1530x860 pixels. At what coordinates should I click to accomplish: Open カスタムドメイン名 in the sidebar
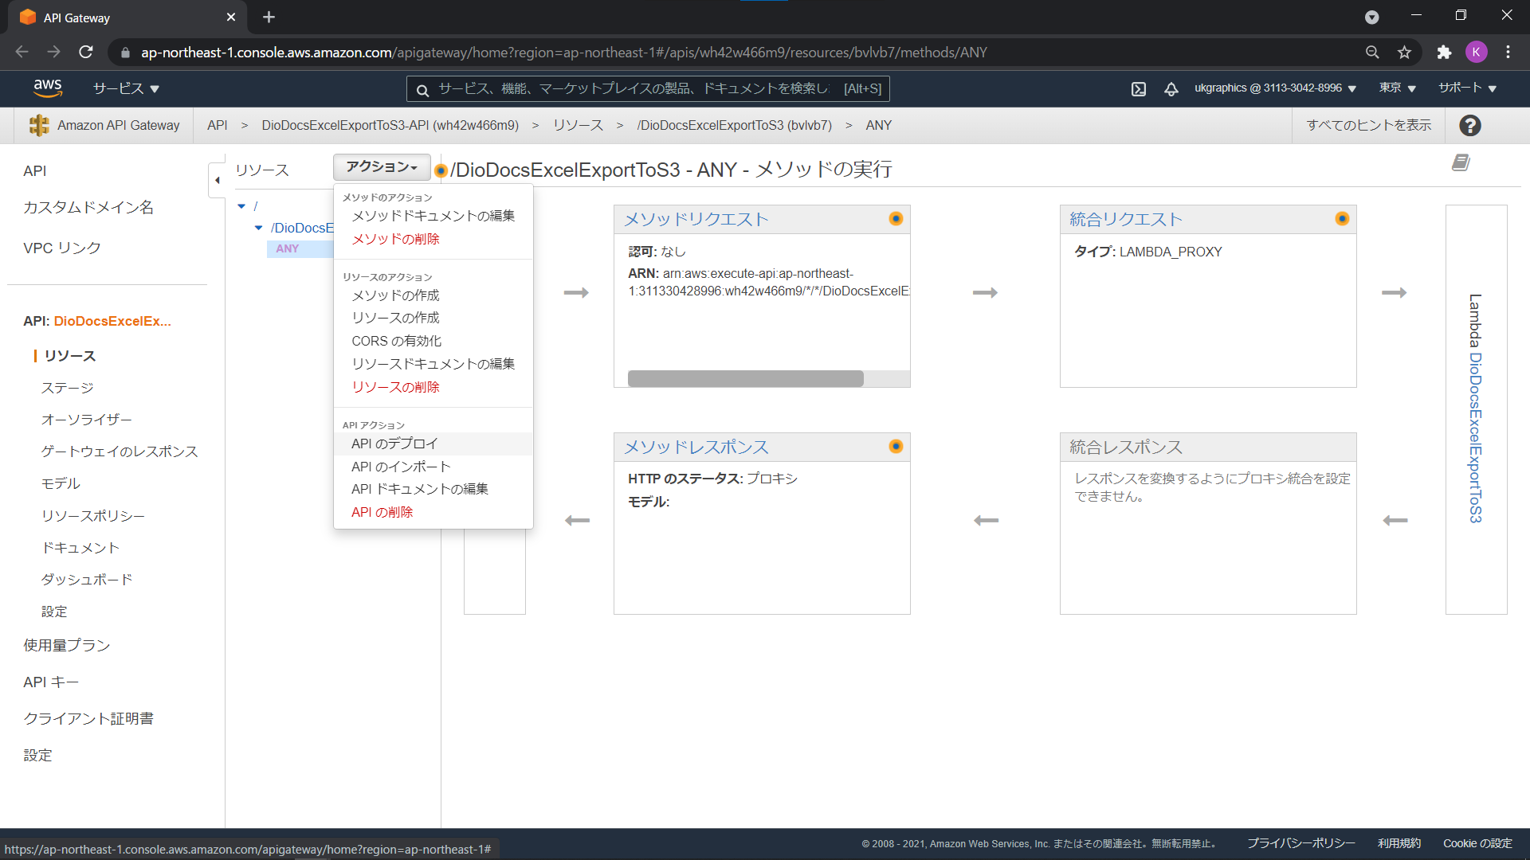coord(88,207)
